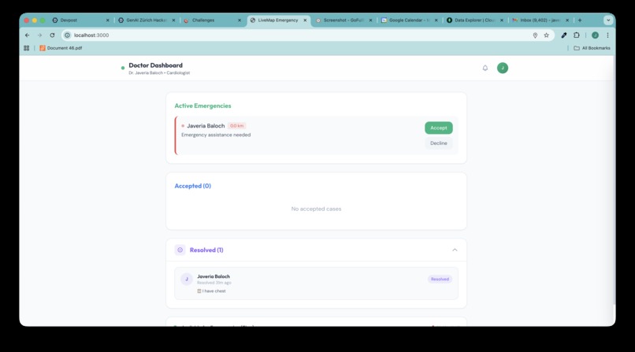Collapse the Resolved section chevron
635x352 pixels.
pyautogui.click(x=455, y=250)
